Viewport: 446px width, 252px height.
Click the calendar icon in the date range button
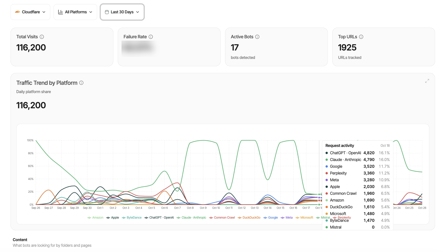click(107, 12)
